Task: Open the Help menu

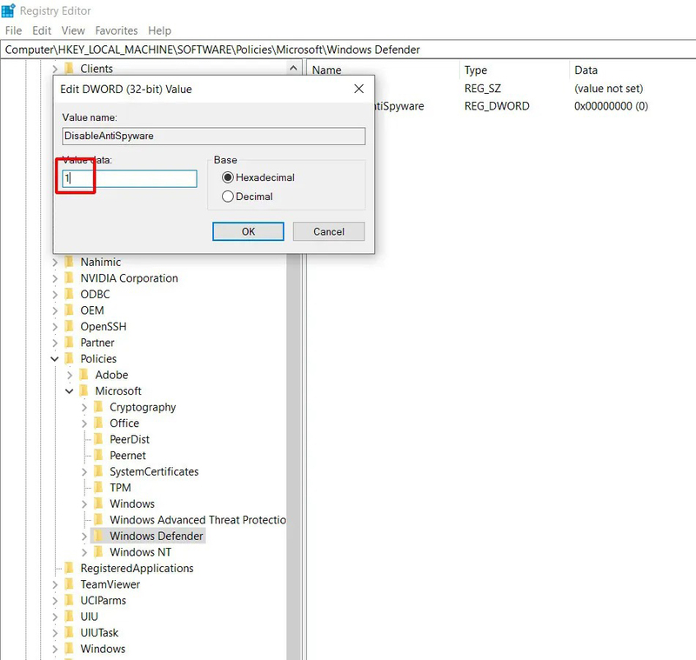Action: [159, 30]
